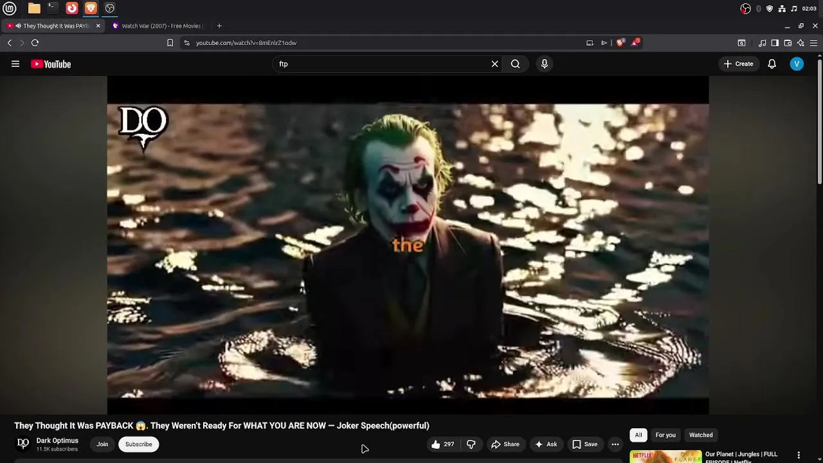Click the YouTube search magnifier button

(516, 64)
